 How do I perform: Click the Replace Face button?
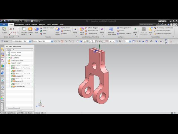pos(92,31)
